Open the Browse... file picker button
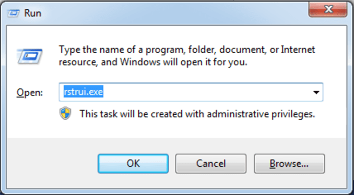The height and width of the screenshot is (195, 354). (289, 163)
